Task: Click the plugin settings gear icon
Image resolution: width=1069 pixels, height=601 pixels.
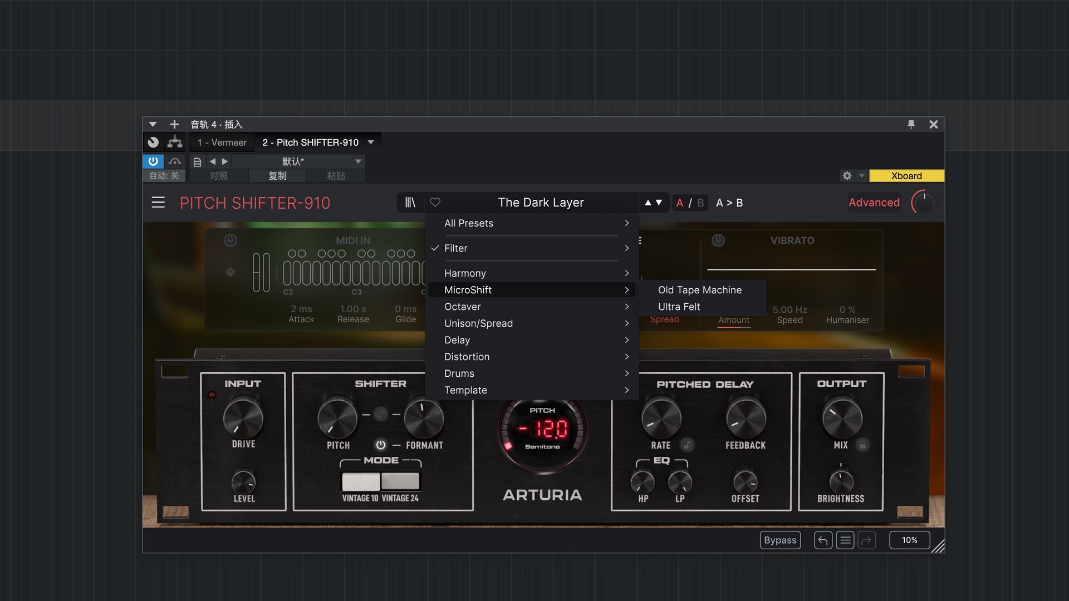Action: pos(847,176)
